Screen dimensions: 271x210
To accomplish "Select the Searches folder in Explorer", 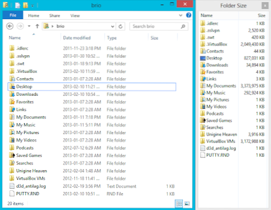I will pyautogui.click(x=92, y=163).
